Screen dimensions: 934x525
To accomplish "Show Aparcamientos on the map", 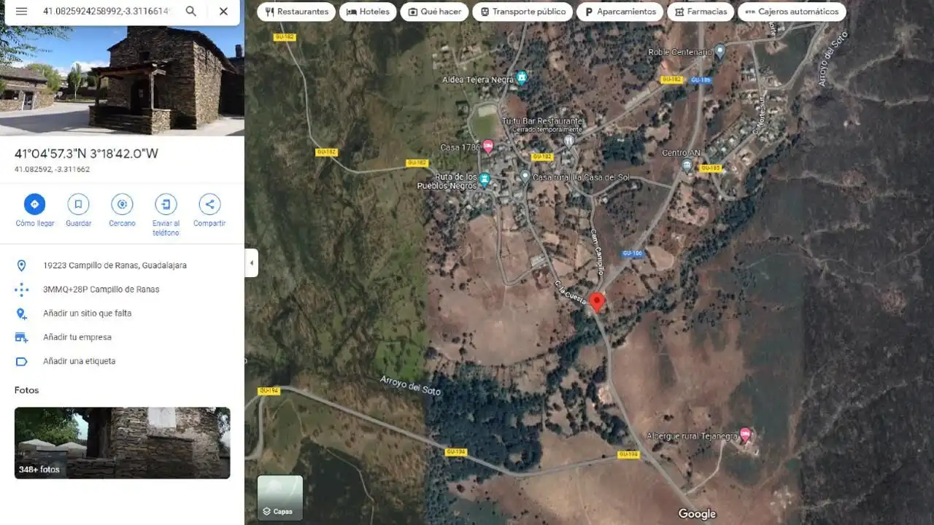I will (620, 12).
